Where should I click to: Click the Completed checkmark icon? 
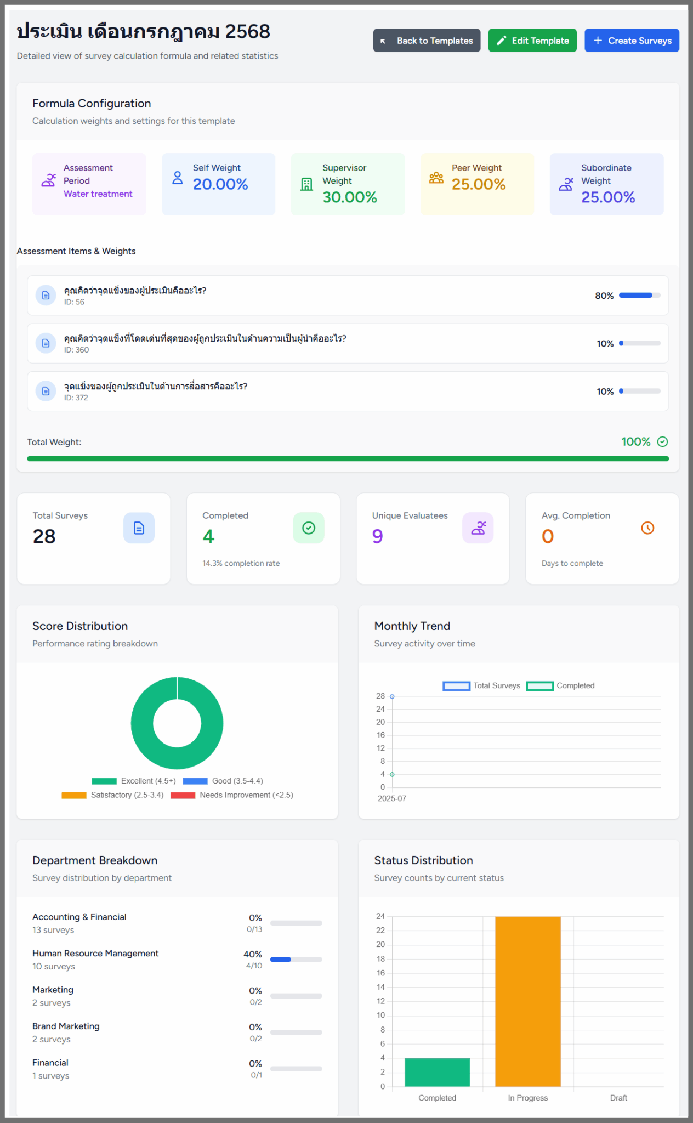click(x=309, y=528)
